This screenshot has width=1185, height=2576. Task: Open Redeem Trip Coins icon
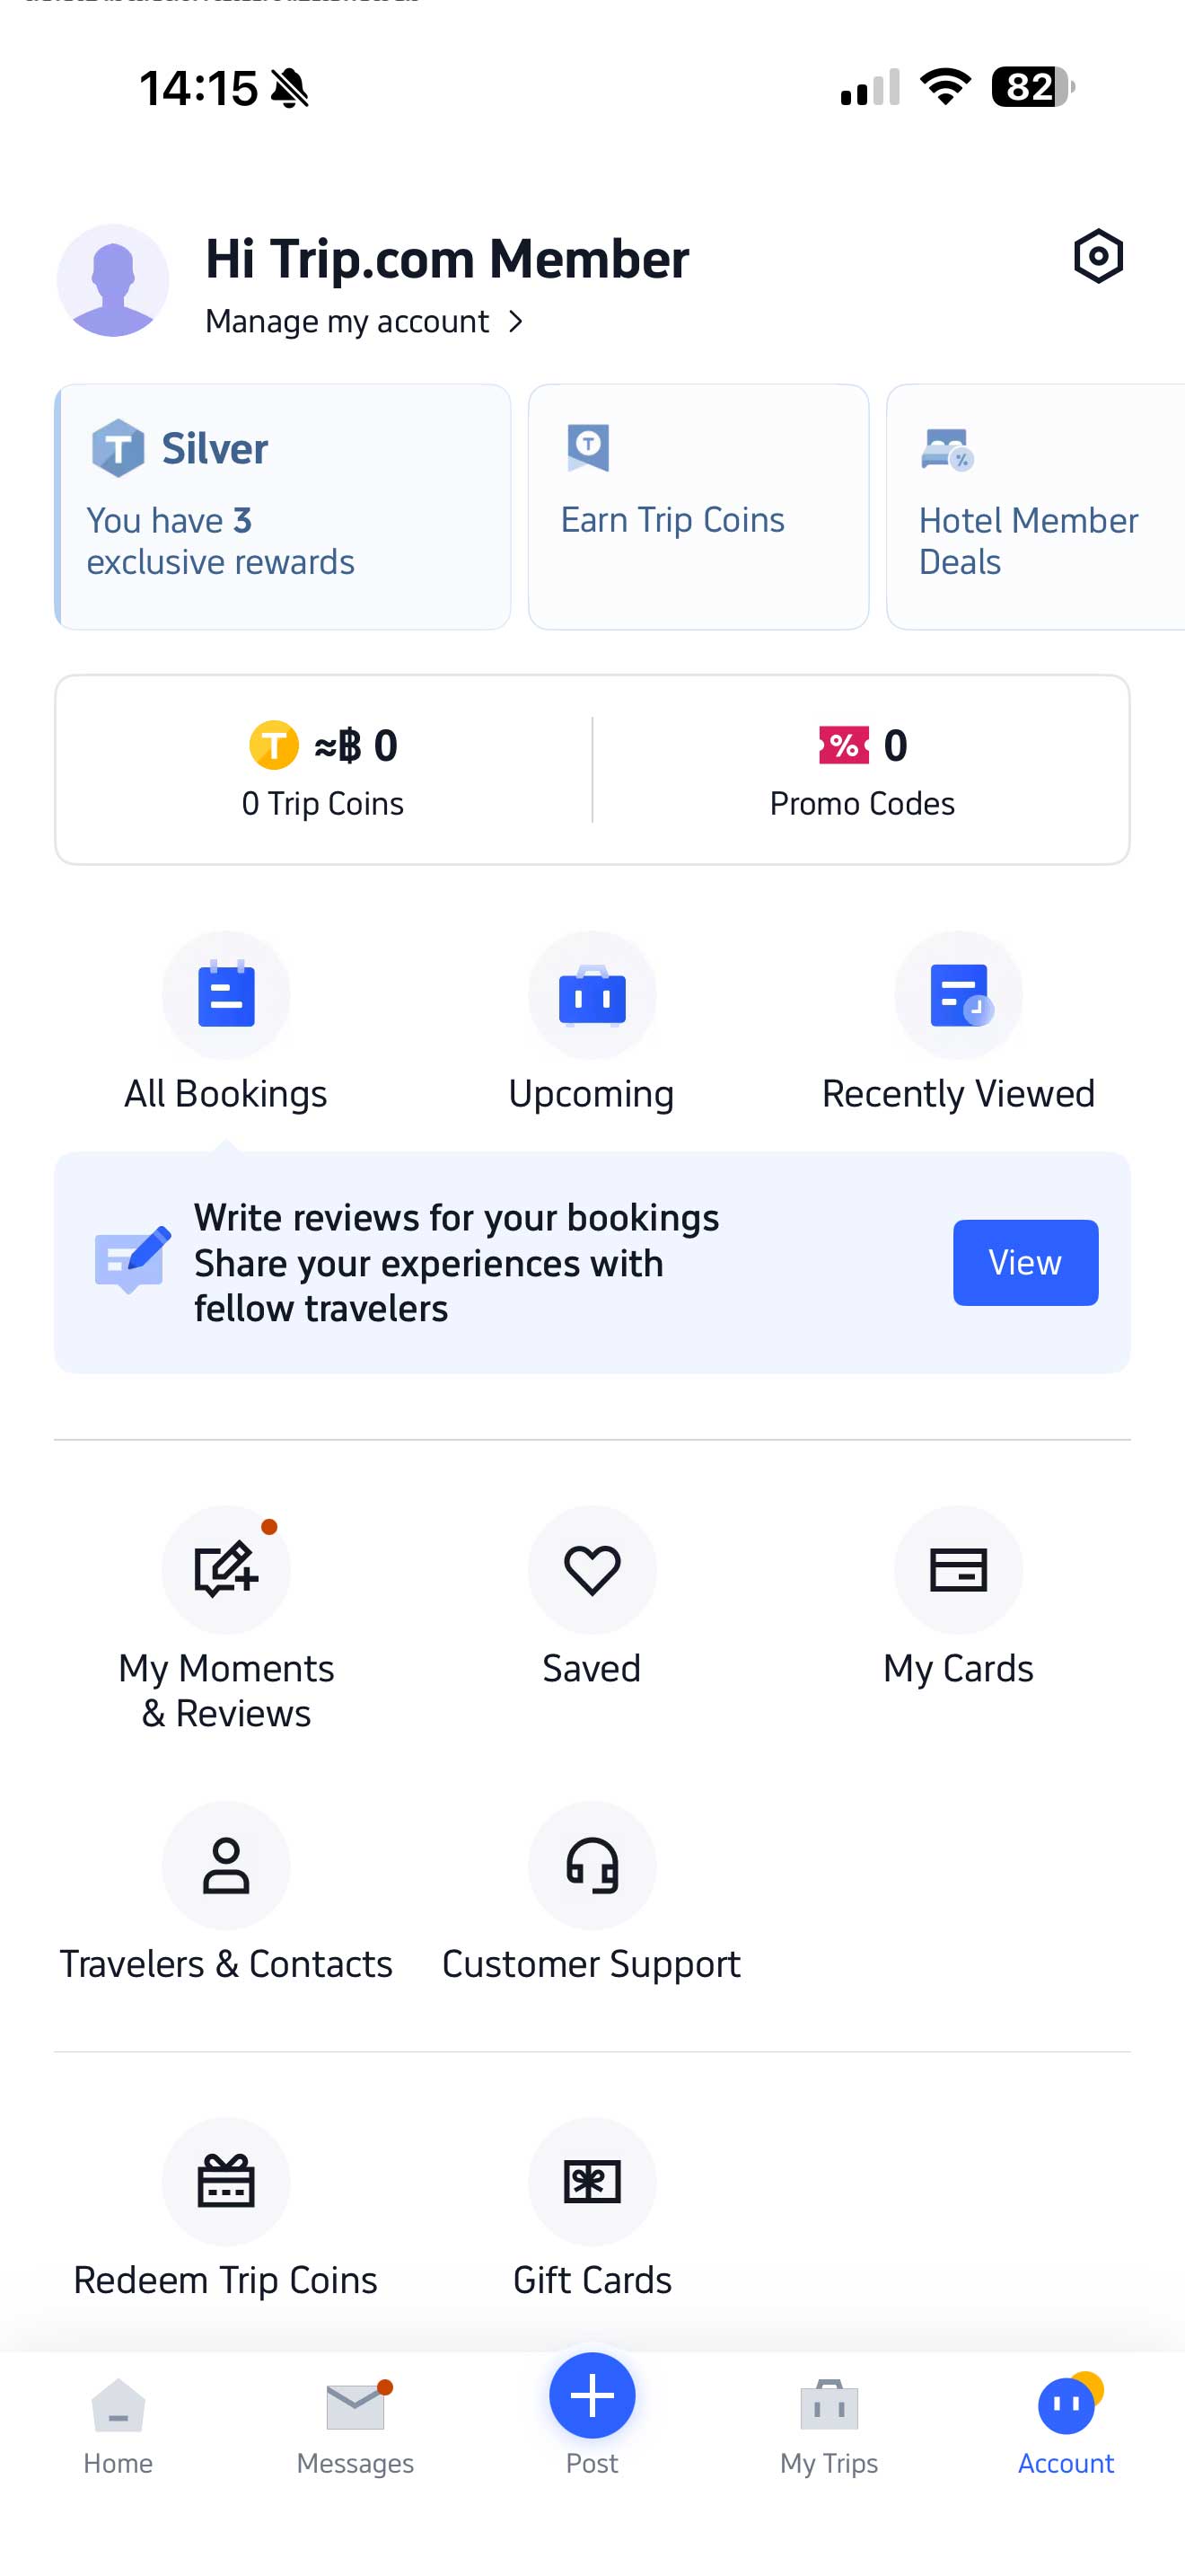pos(226,2182)
